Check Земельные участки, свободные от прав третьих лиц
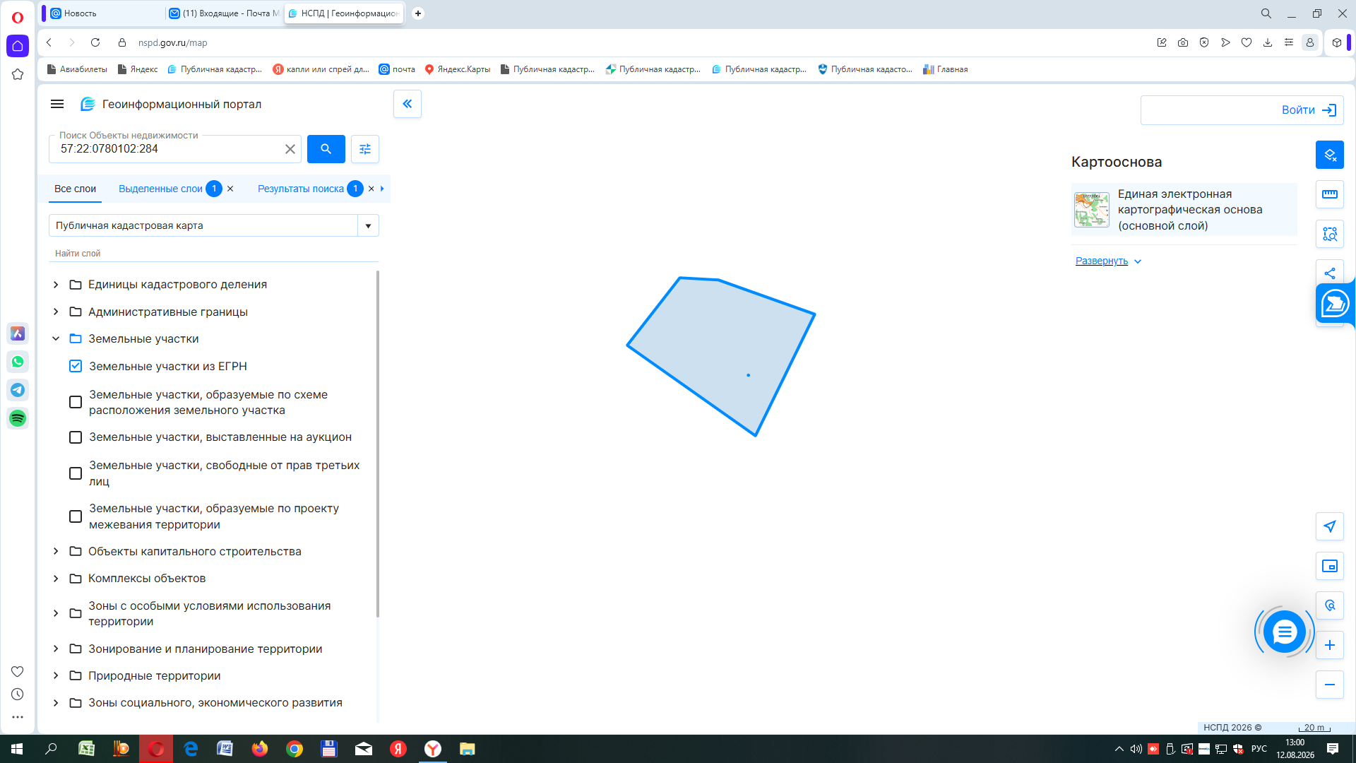The image size is (1356, 763). point(76,473)
